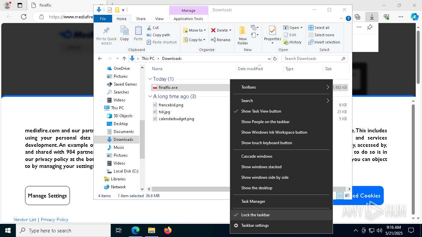Click File Explorer taskbar icon
The height and width of the screenshot is (237, 422).
(x=151, y=230)
